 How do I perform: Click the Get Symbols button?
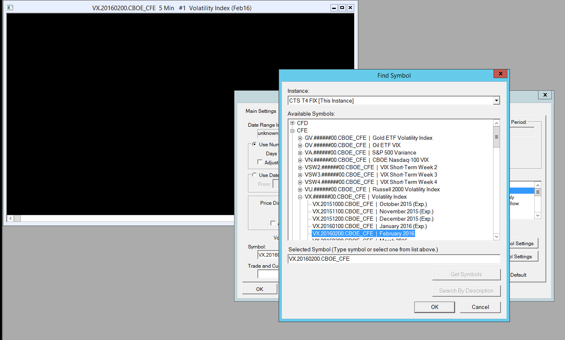pos(466,274)
